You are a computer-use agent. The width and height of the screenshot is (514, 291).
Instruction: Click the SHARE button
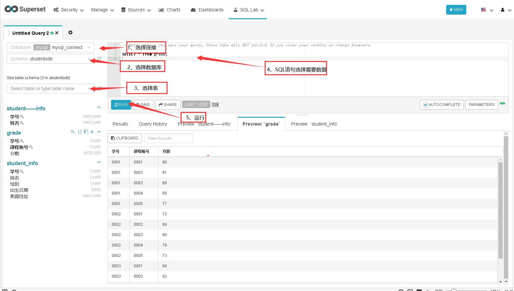168,105
